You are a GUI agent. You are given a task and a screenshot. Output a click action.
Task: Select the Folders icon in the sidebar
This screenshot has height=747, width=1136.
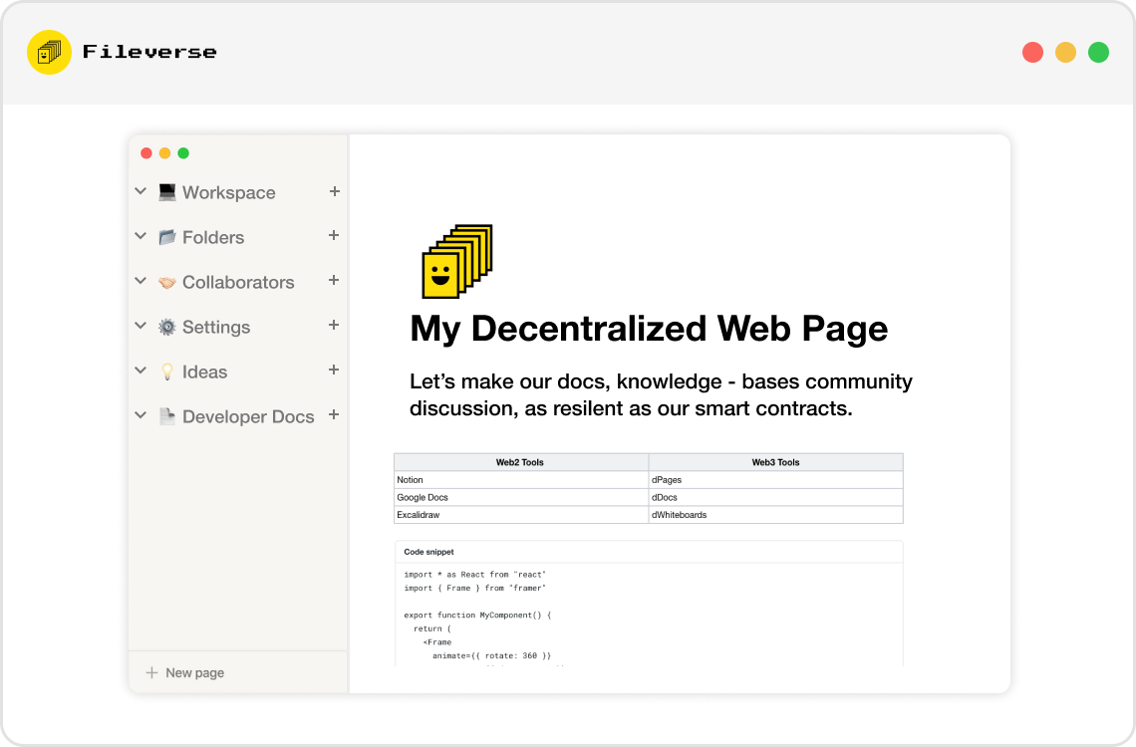166,236
